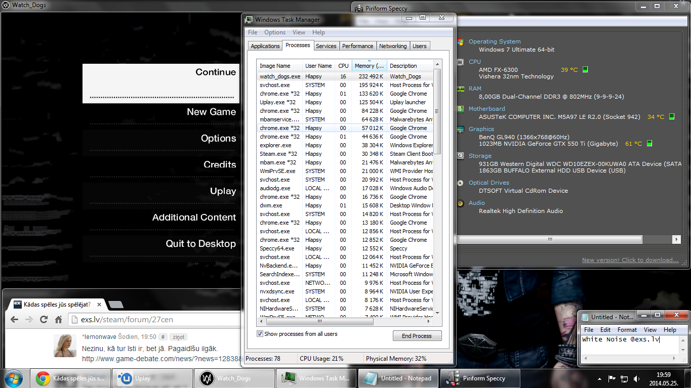Select Quit to Desktop in Watch_Dogs

click(161, 244)
